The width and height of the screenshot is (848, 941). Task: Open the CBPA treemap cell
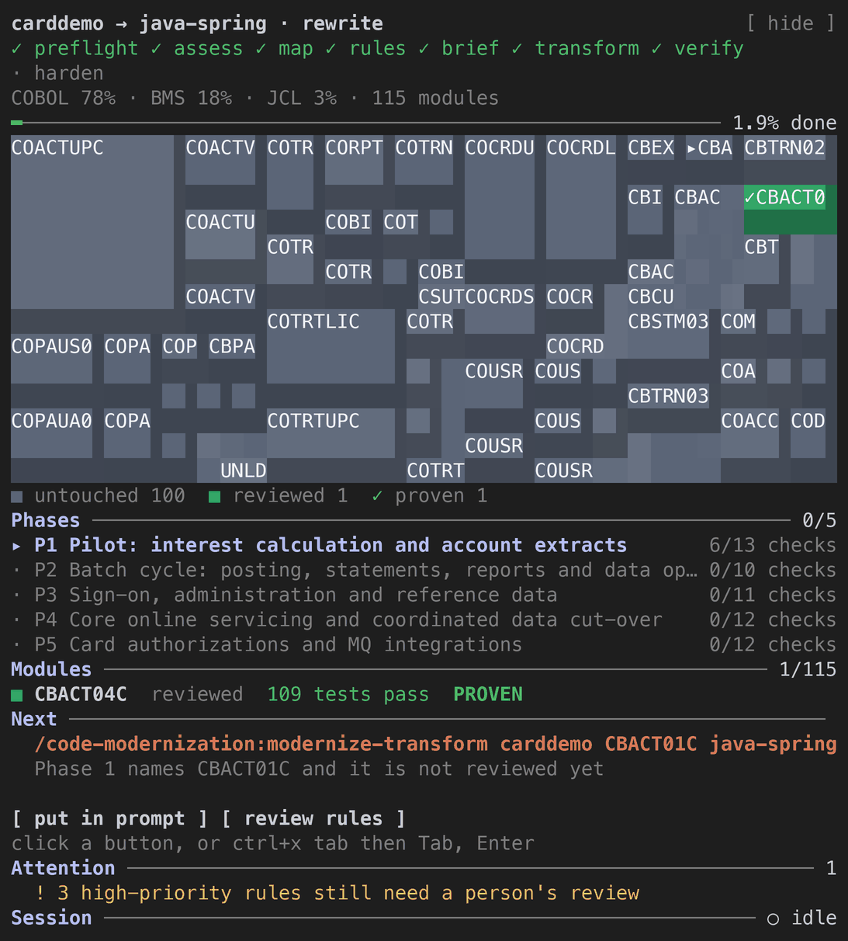(x=232, y=346)
